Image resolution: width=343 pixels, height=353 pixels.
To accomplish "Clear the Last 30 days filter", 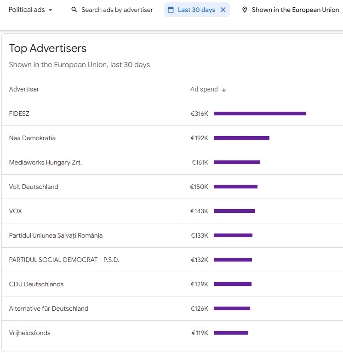I will coord(223,10).
